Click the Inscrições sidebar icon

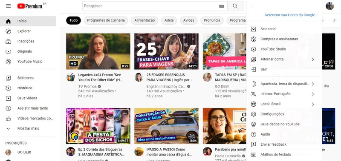point(8,41)
